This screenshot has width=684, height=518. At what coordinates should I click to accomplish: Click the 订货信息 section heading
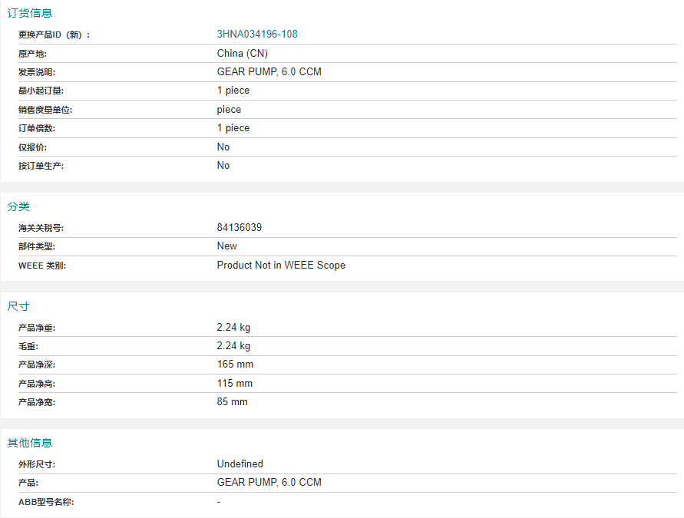pyautogui.click(x=30, y=13)
